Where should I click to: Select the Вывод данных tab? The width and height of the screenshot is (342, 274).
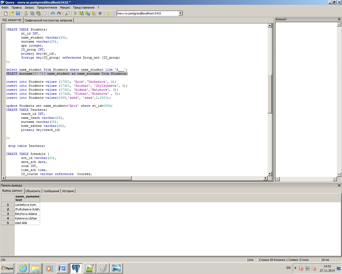pyautogui.click(x=12, y=191)
